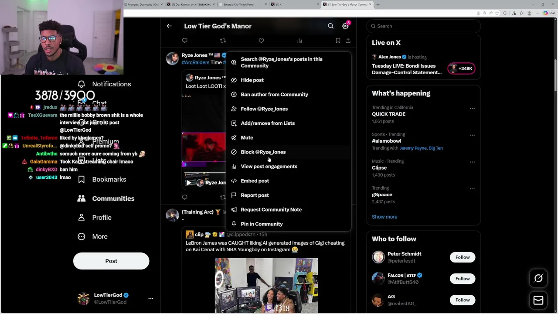
Task: Select View post engagements
Action: click(x=288, y=166)
